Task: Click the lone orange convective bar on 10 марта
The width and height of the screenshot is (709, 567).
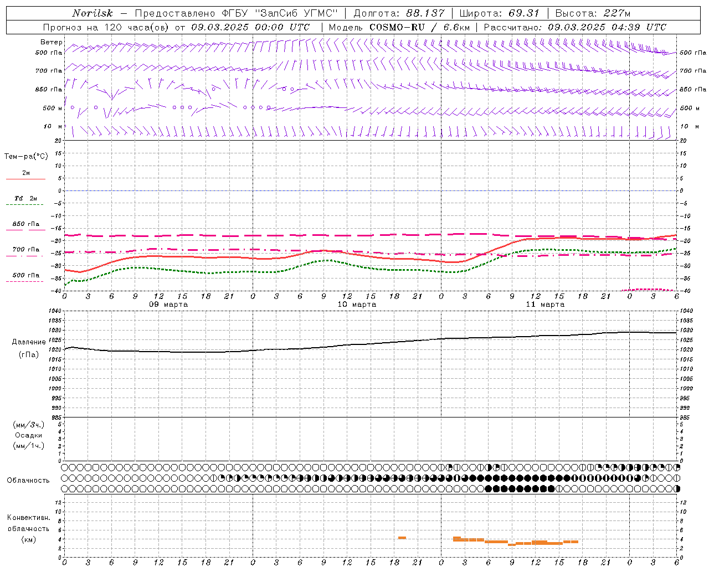Action: point(402,538)
